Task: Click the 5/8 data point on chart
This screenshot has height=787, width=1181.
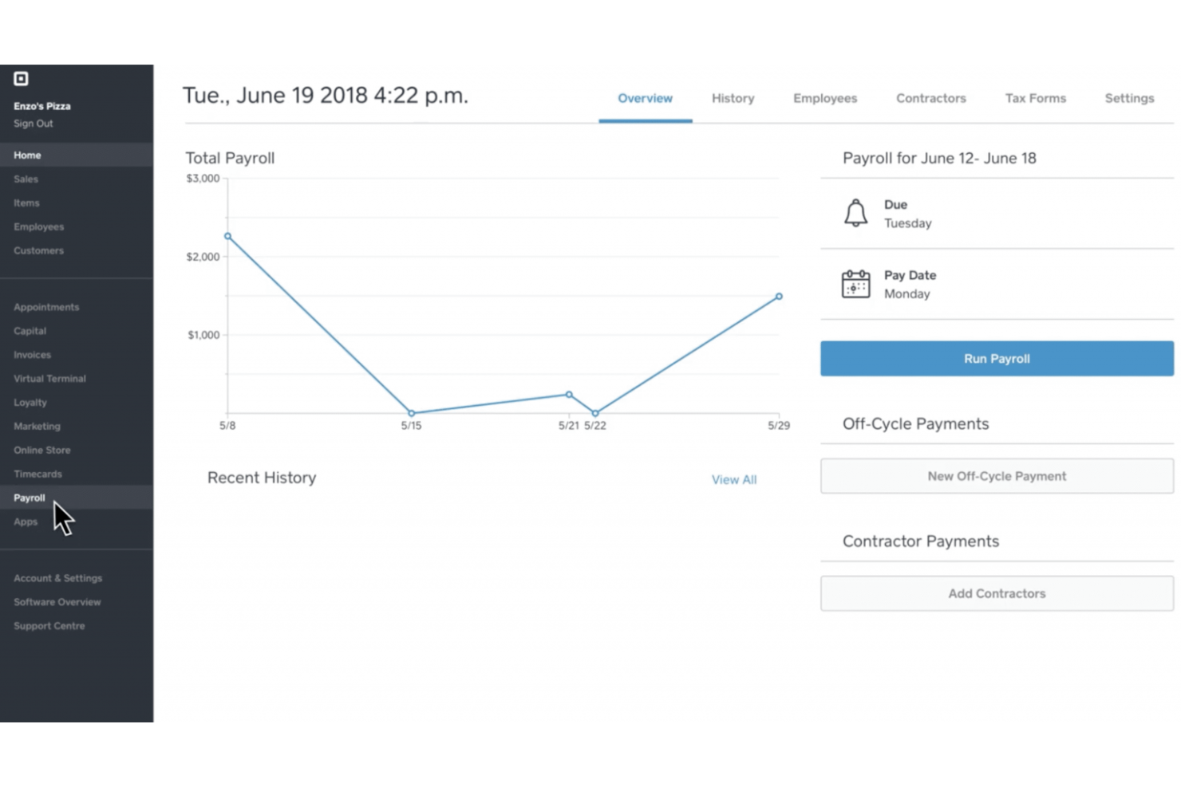Action: [228, 236]
